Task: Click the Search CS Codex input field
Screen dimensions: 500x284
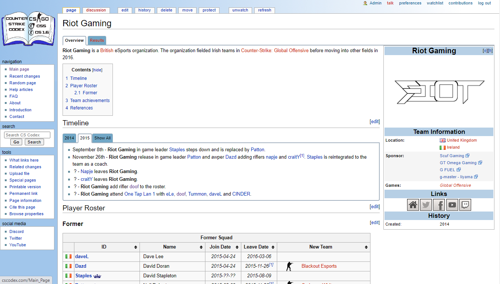Action: [27, 135]
